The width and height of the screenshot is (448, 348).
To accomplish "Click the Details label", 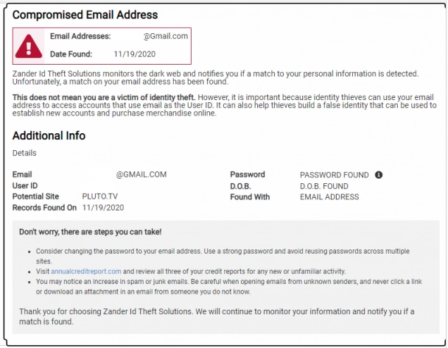I will click(24, 153).
